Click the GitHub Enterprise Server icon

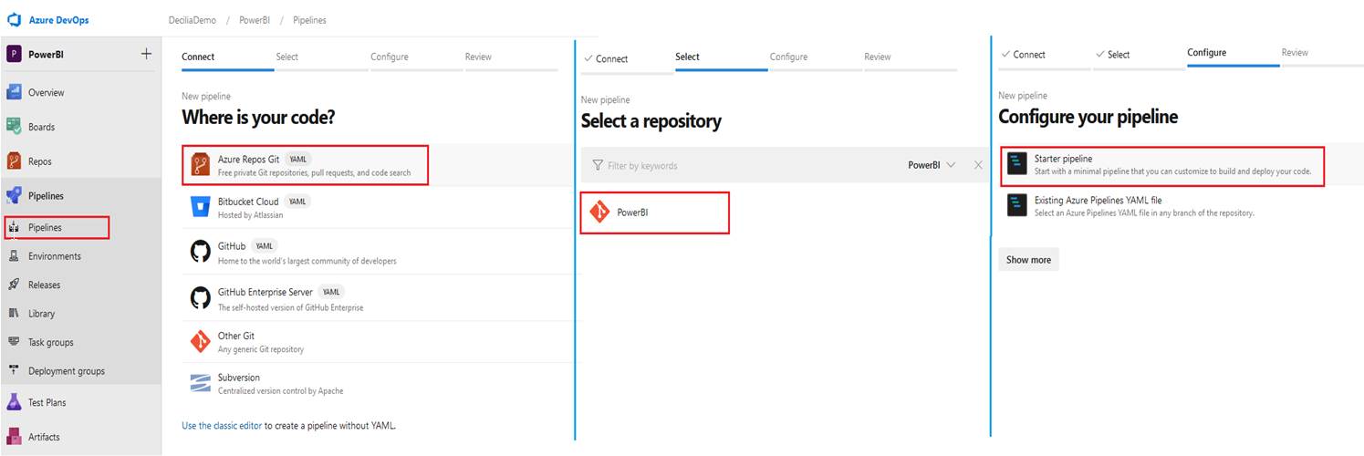pos(200,298)
